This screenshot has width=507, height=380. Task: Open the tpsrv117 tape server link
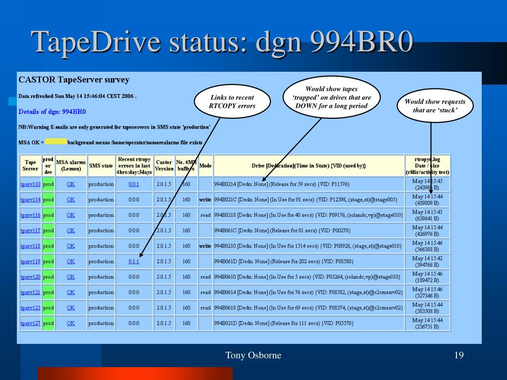[x=30, y=231]
